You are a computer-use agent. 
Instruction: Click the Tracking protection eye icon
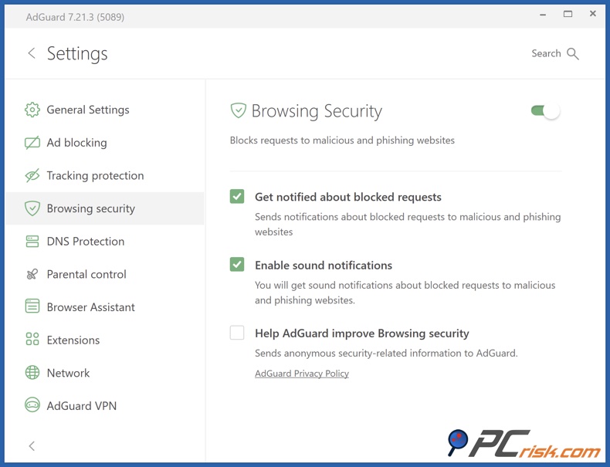coord(32,176)
